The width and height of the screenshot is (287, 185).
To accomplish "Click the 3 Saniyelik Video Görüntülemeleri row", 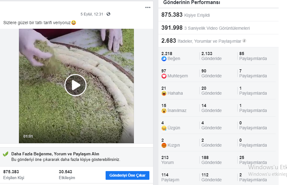I will [218, 28].
